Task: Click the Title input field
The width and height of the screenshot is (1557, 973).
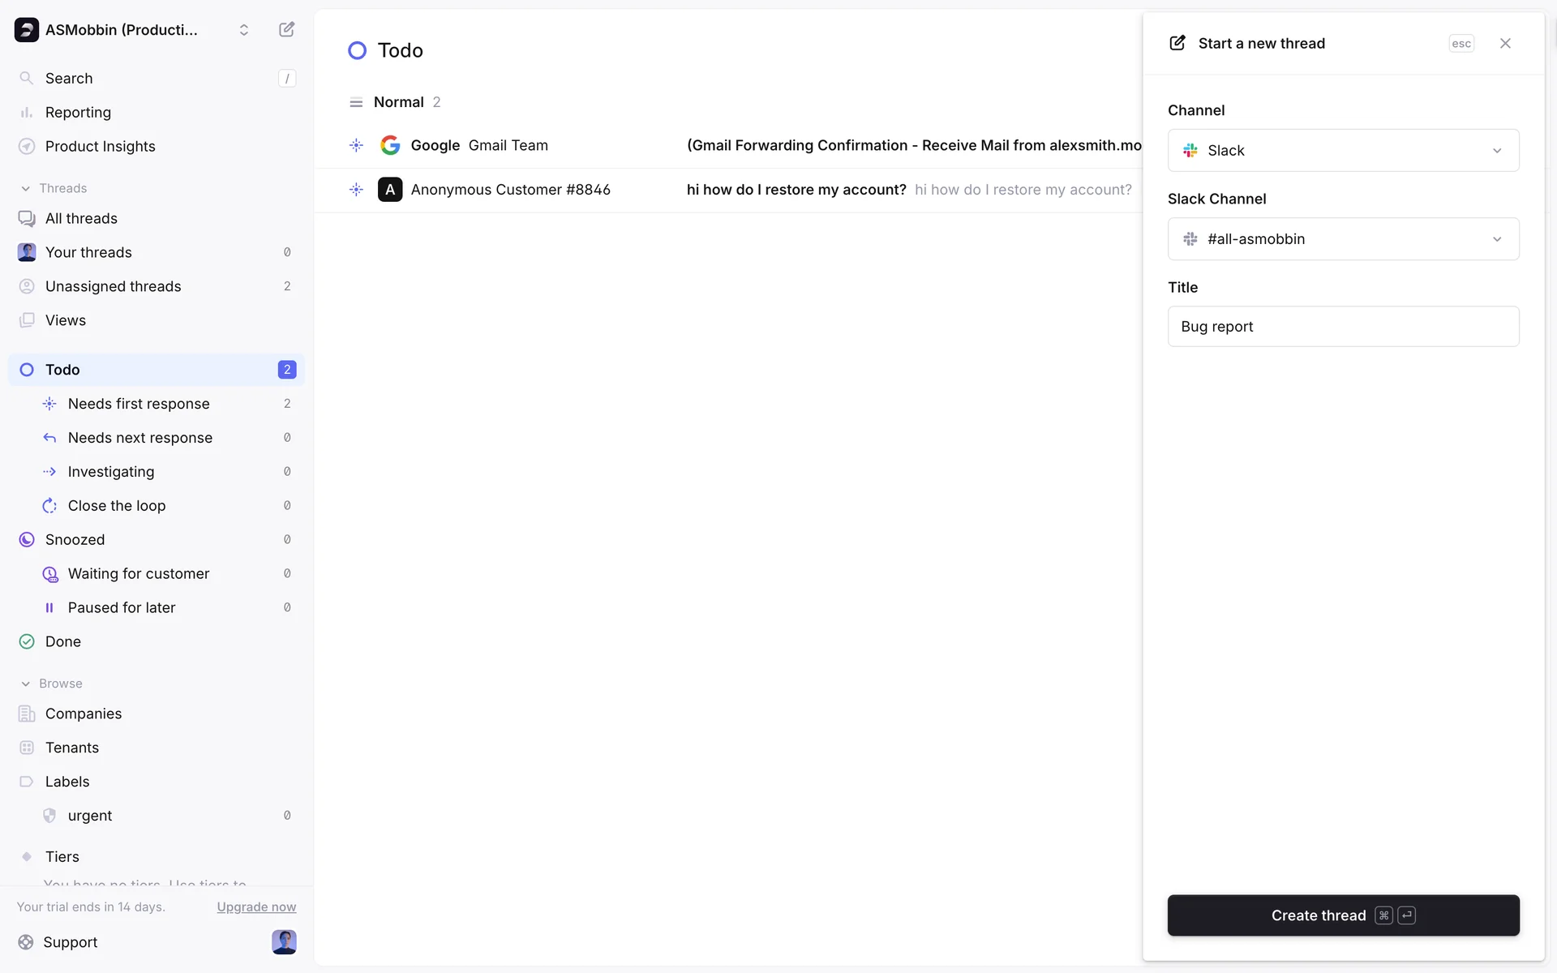Action: [x=1343, y=327]
